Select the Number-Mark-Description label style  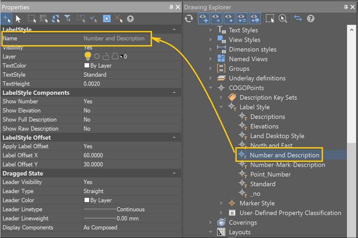(x=287, y=165)
